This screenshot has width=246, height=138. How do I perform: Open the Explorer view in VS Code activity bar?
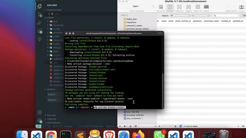point(40,6)
